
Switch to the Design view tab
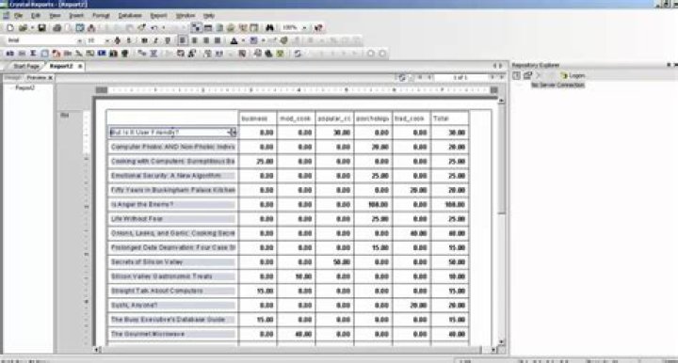(x=12, y=78)
